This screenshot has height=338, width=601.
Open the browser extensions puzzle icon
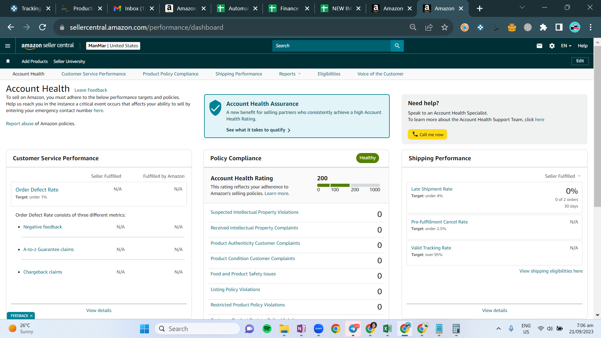point(543,27)
